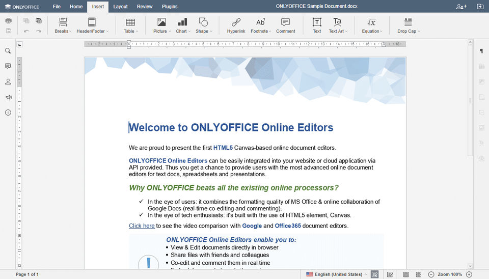Toggle spell checking in status bar
Viewport: 489px width, 279px height.
pyautogui.click(x=374, y=274)
